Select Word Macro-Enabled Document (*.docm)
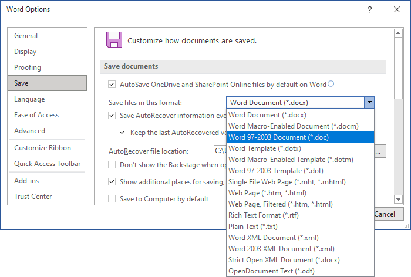Image resolution: width=411 pixels, height=277 pixels. [x=300, y=126]
